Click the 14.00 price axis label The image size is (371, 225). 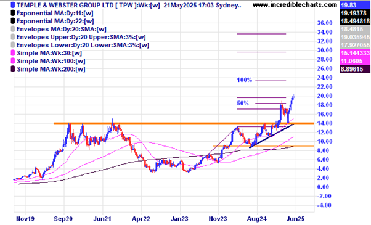pyautogui.click(x=325, y=123)
